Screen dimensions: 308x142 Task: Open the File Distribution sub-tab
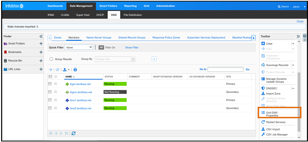pyautogui.click(x=133, y=15)
